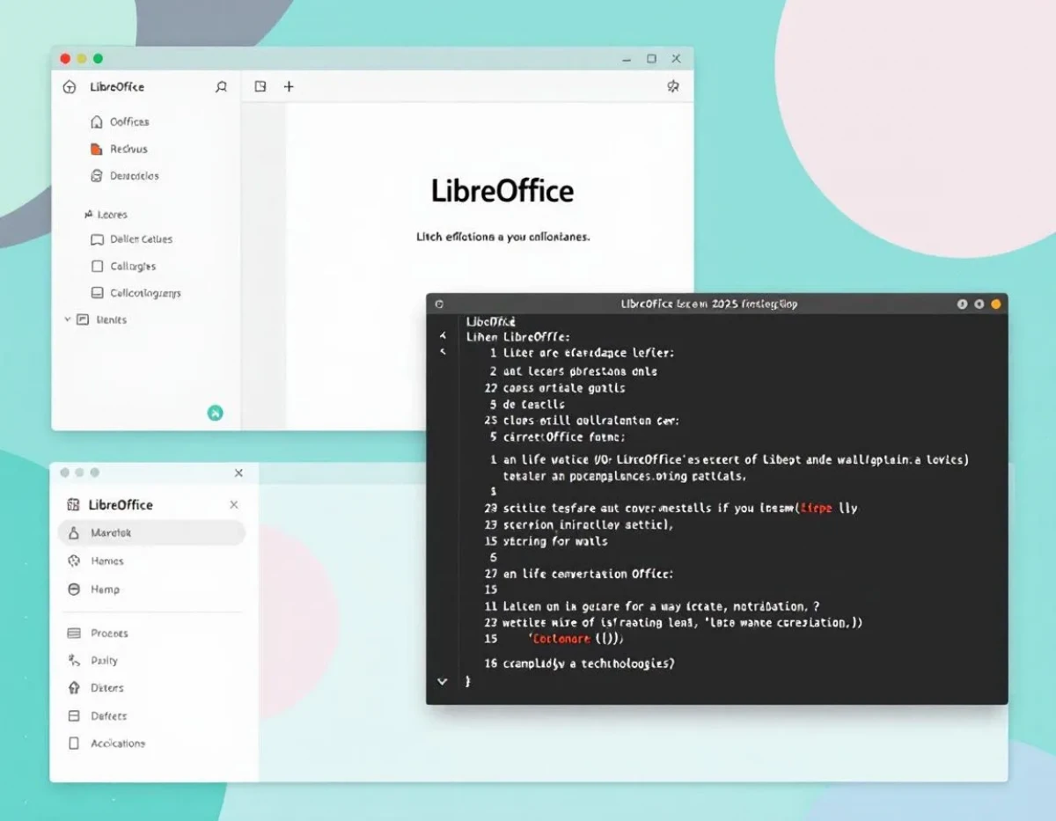Choose Diters in bottom window list

[x=107, y=687]
